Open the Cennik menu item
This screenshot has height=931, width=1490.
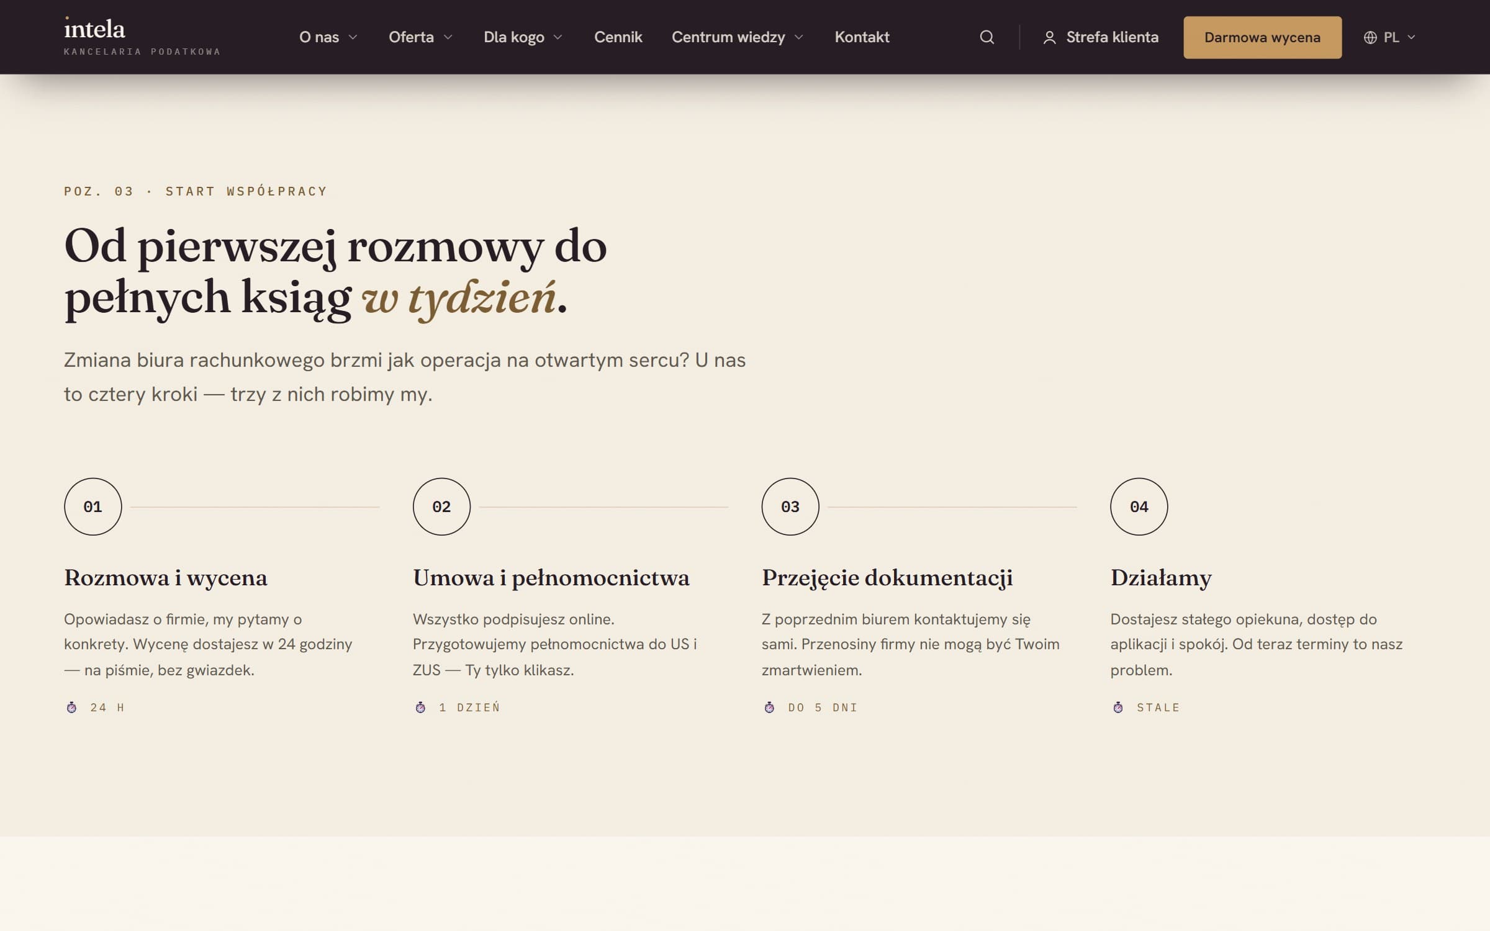[x=618, y=37]
